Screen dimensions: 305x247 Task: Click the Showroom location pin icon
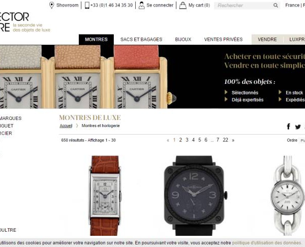(x=51, y=5)
